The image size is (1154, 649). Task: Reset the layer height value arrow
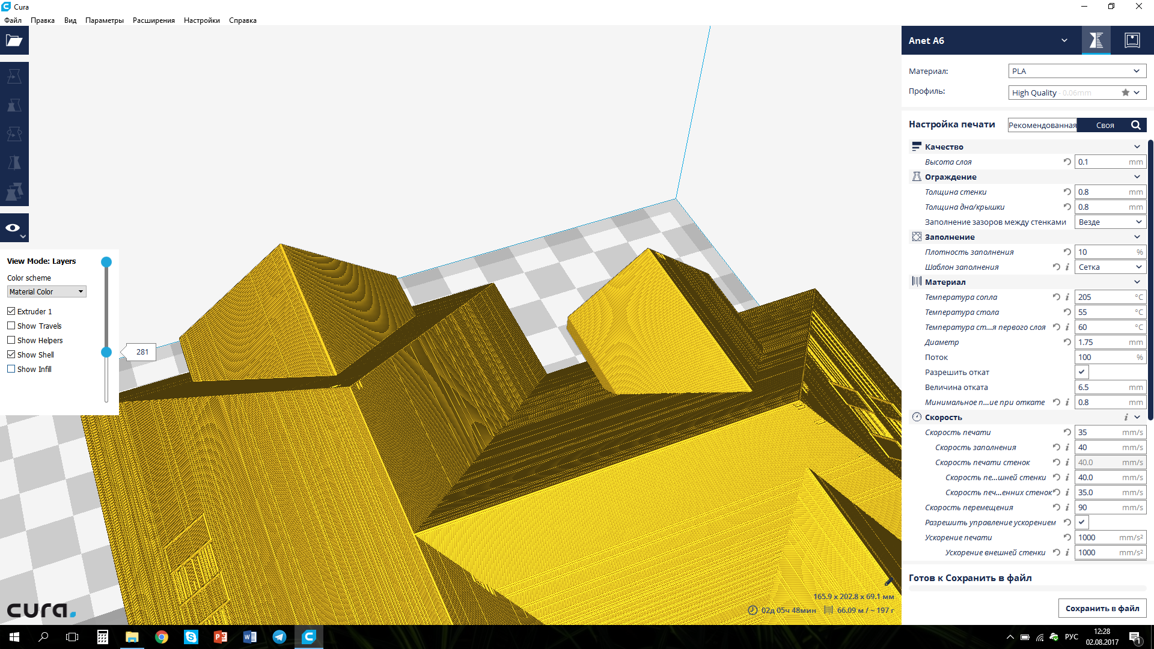coord(1067,162)
